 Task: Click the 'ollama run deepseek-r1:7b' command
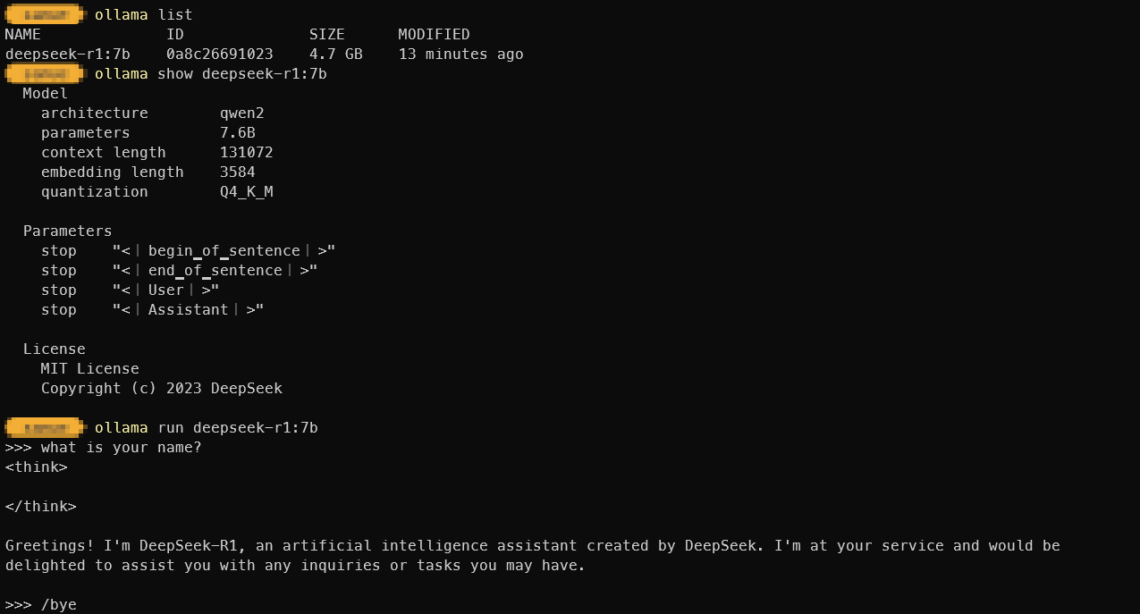pyautogui.click(x=206, y=427)
